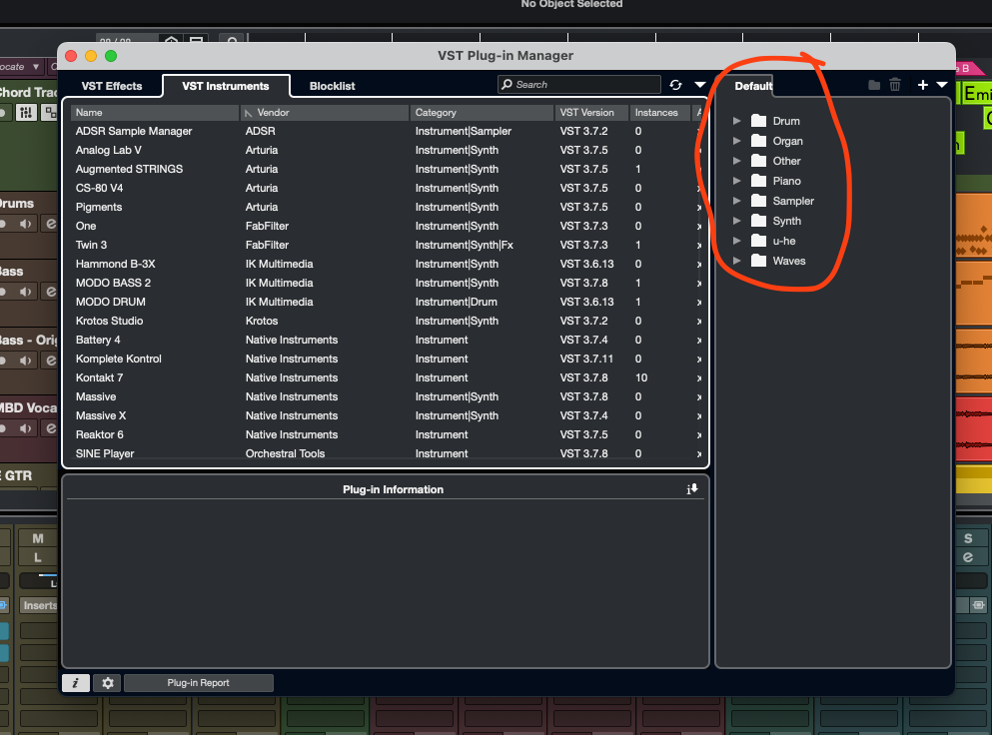Refresh the plug-in list with the rescan icon
Image resolution: width=992 pixels, height=735 pixels.
coord(675,85)
